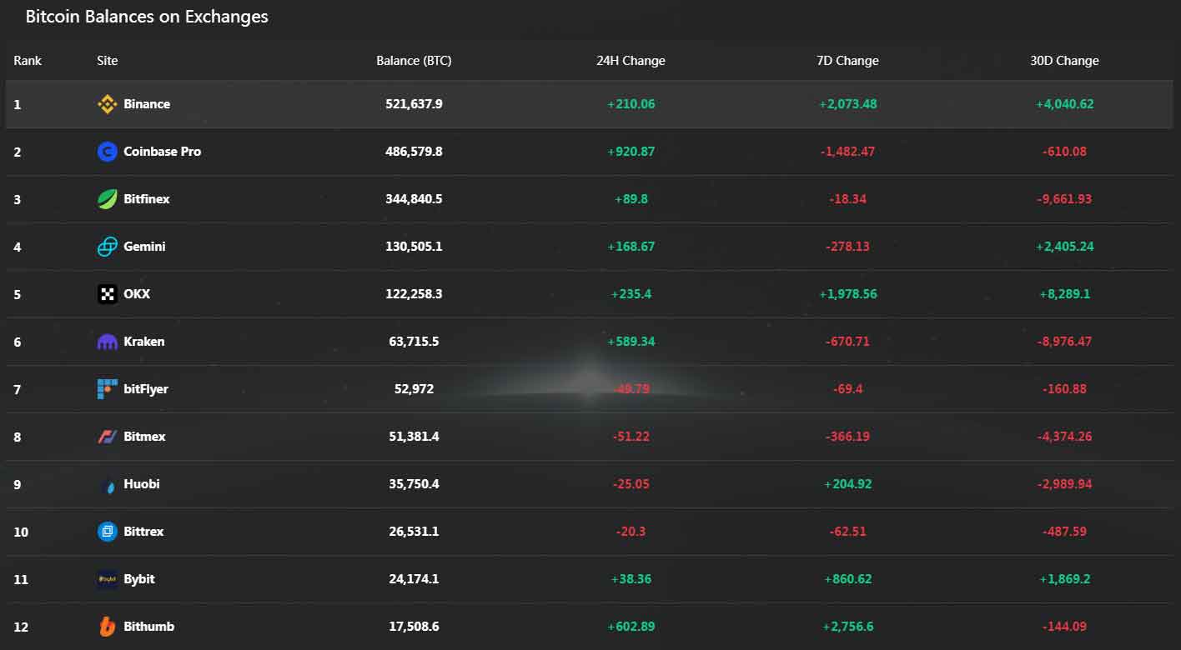Click Huobi 7D change +204.92
The image size is (1181, 650).
pos(847,484)
